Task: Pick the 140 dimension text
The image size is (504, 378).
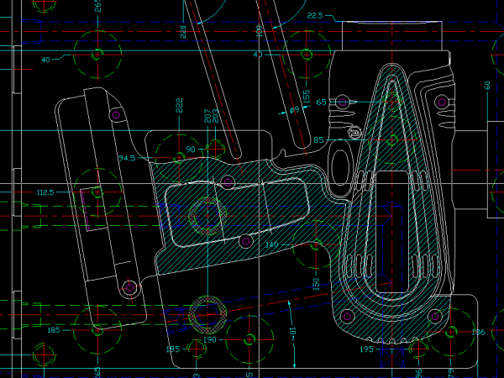Action: pyautogui.click(x=271, y=244)
